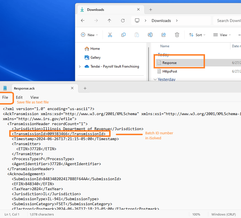Screen dimensions: 241x218
Task: Click the Copy icon in the Explorer toolbar
Action: pyautogui.click(x=123, y=35)
